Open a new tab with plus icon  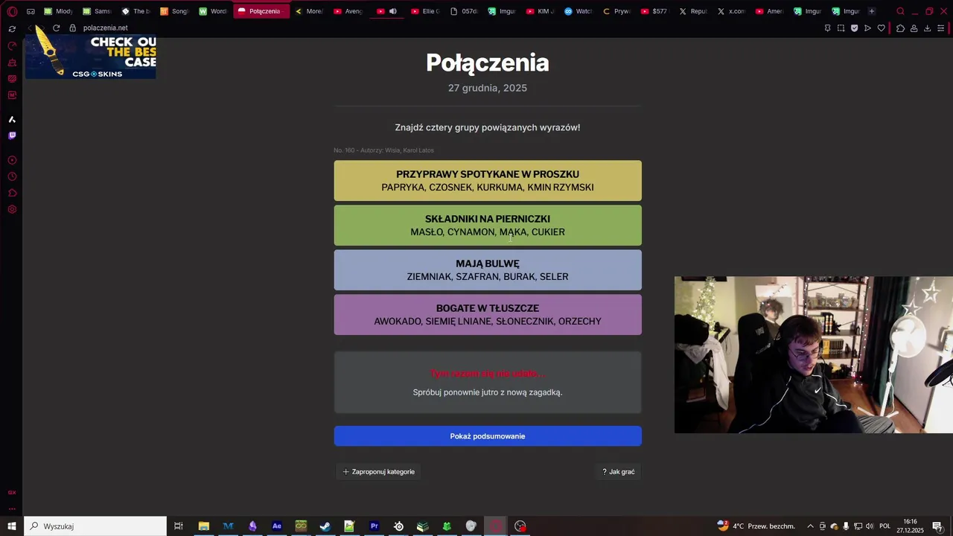(872, 11)
